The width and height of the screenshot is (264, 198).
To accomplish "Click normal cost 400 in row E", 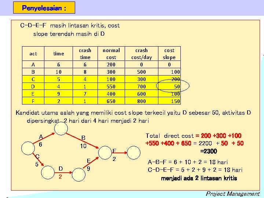I will pyautogui.click(x=111, y=94).
